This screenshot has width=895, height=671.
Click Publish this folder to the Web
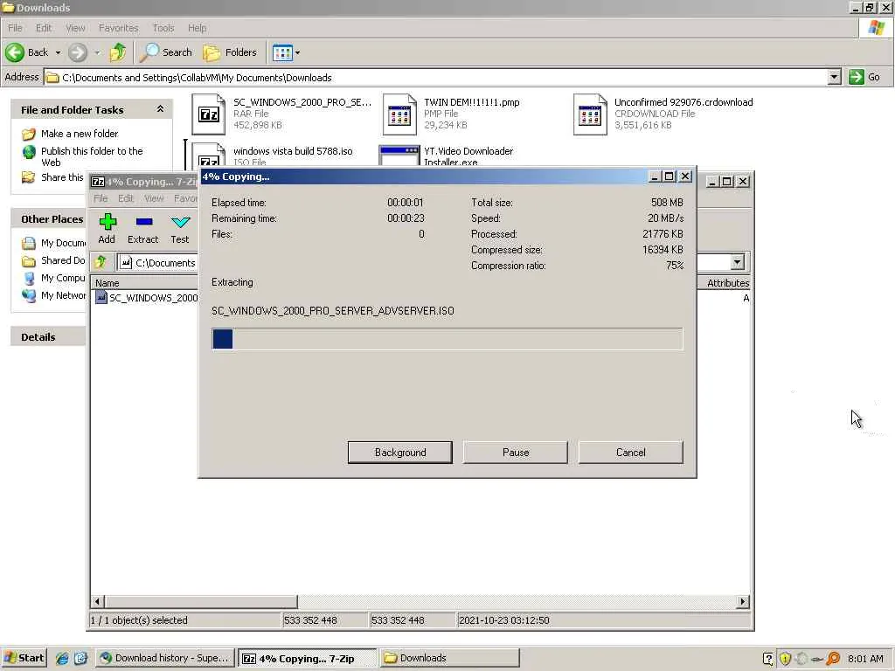pos(92,156)
